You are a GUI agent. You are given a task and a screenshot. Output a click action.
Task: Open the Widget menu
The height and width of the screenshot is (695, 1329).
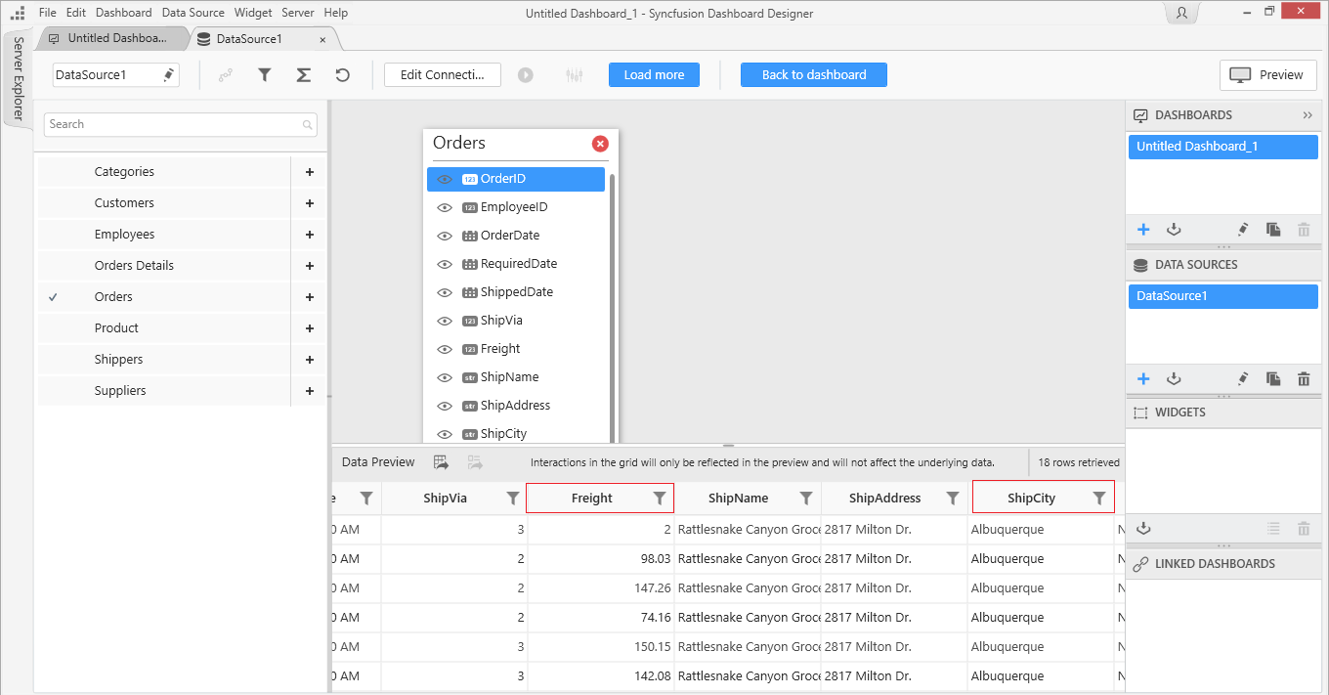pos(253,13)
